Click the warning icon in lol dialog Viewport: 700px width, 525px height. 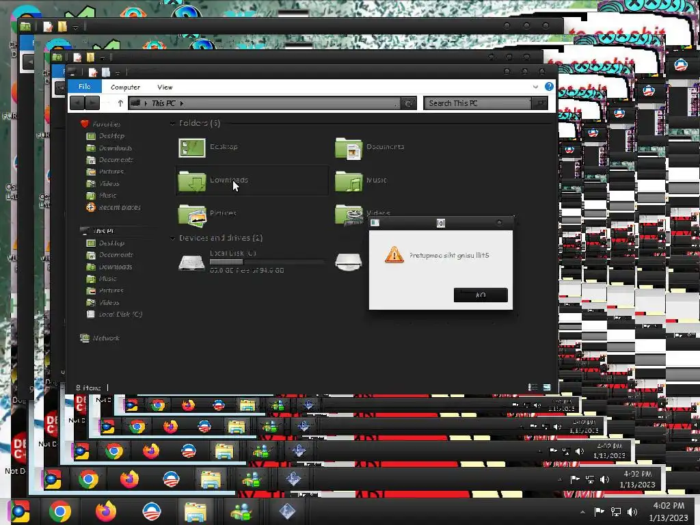pos(394,255)
